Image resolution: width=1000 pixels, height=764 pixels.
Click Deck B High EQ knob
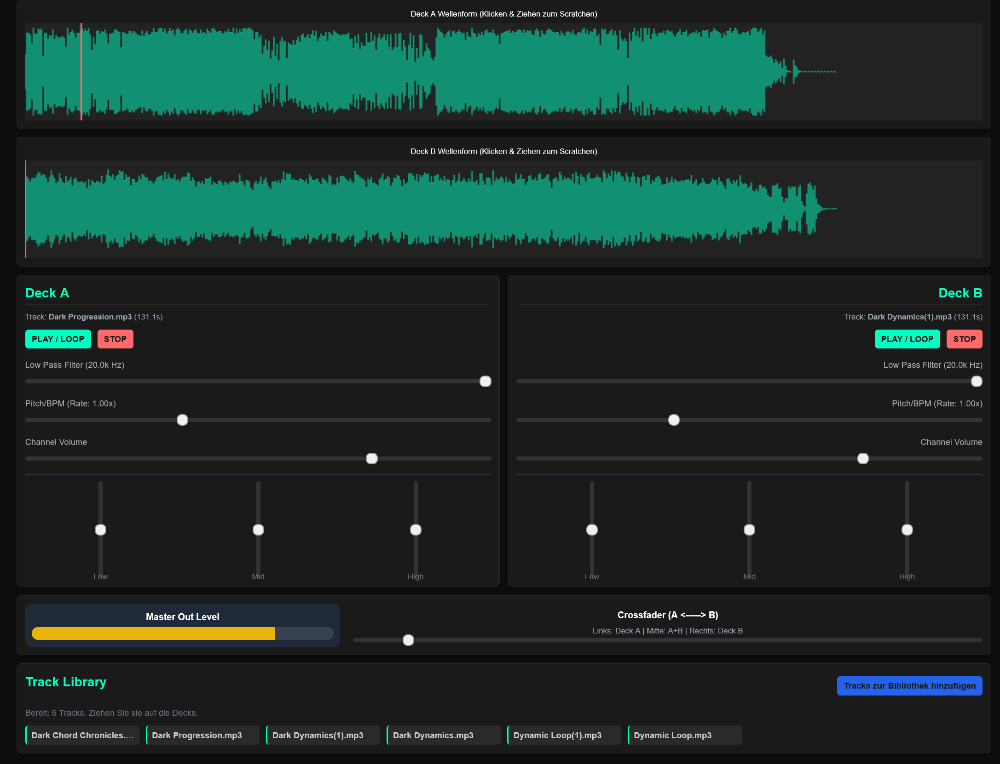(907, 530)
